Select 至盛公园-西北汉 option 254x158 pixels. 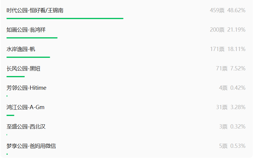[x=26, y=127]
